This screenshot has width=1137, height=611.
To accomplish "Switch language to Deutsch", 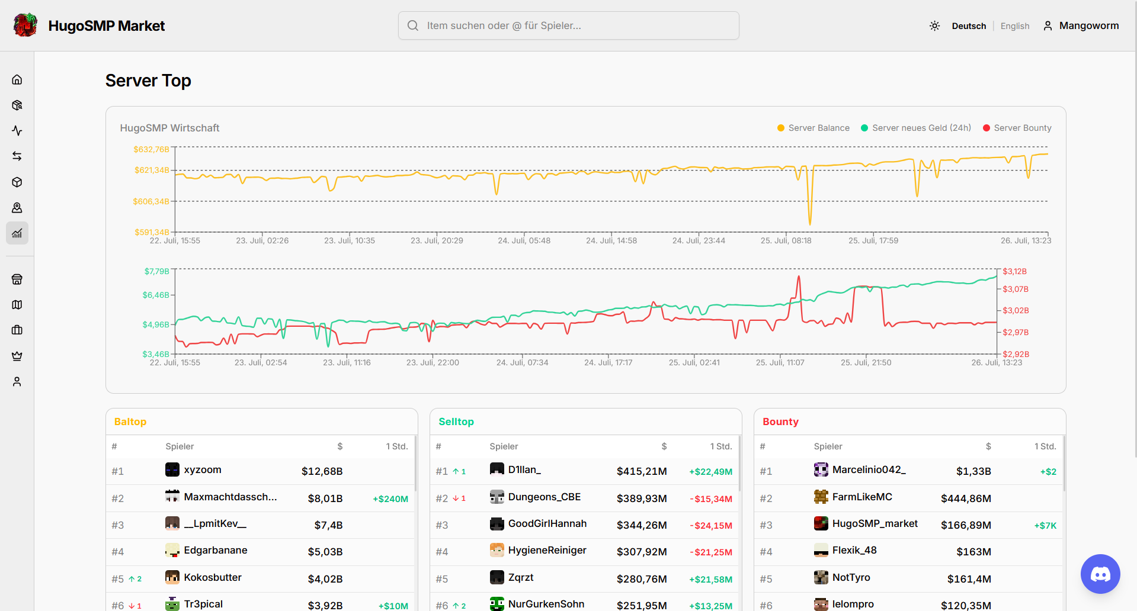I will point(969,26).
